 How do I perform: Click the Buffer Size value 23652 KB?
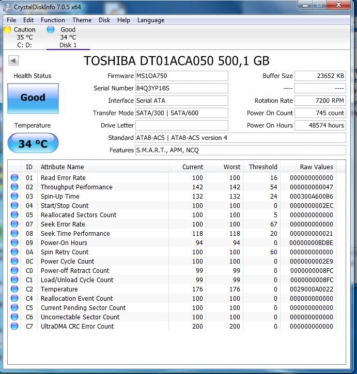[x=320, y=76]
